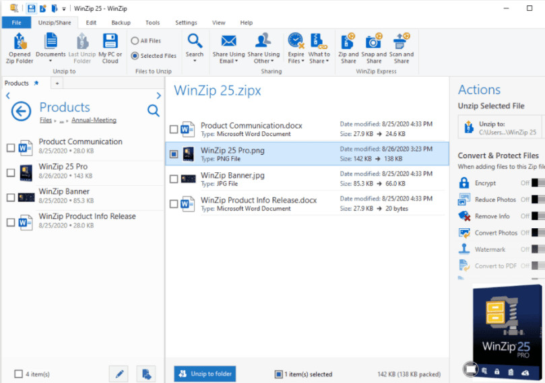This screenshot has height=383, width=545.
Task: Click the magnifier icon in Products pane
Action: click(x=154, y=110)
